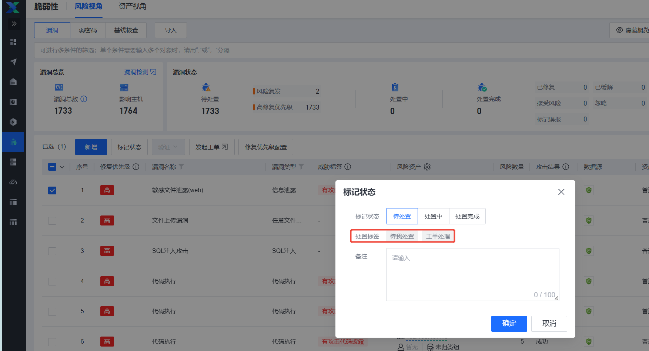Open the gear settings icon beside 风险资产
The image size is (649, 351).
427,167
